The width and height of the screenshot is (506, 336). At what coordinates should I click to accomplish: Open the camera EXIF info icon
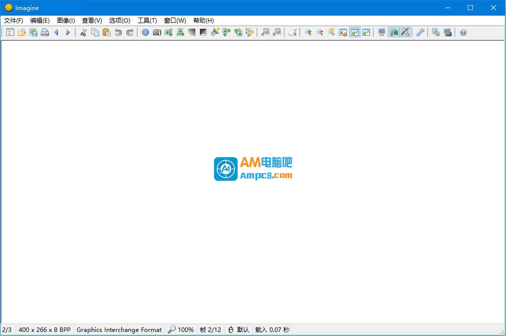click(x=157, y=32)
